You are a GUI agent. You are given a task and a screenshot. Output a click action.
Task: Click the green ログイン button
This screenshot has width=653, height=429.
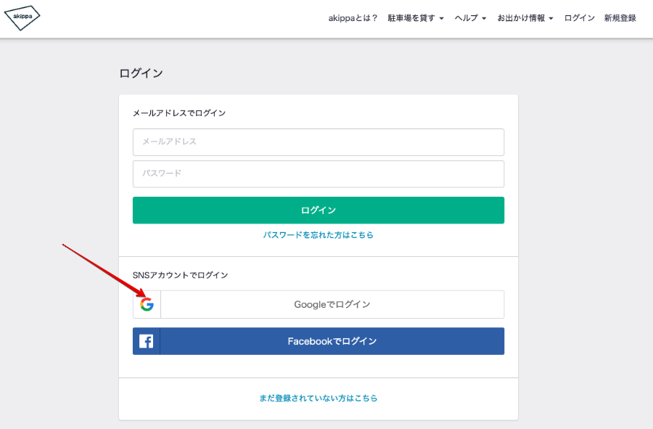click(x=319, y=211)
